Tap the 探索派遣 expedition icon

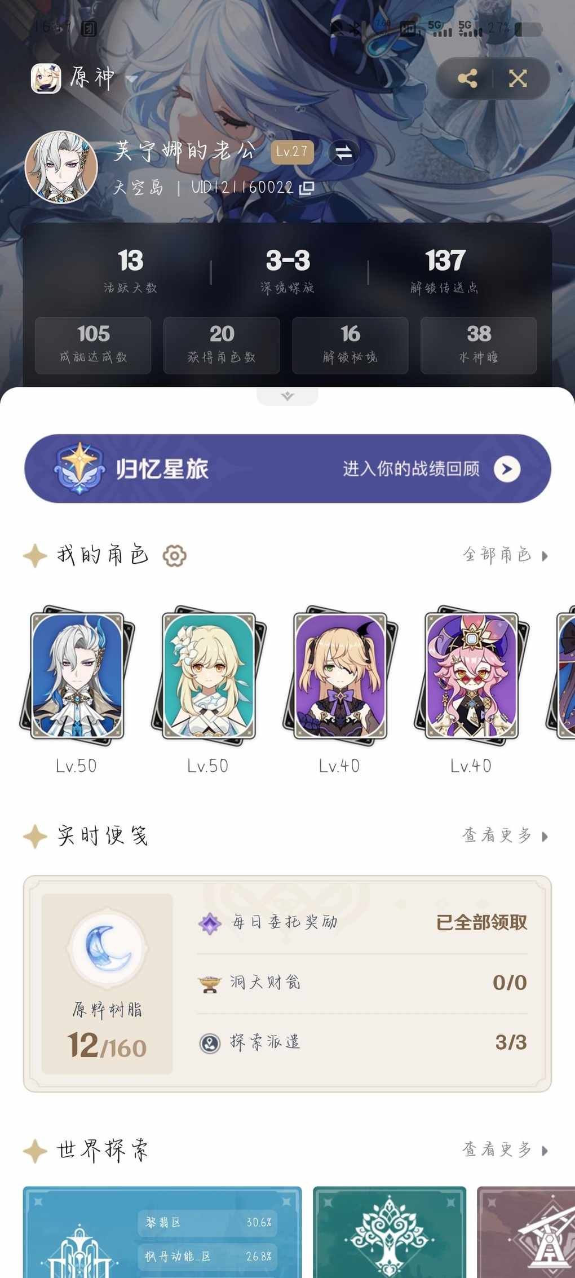click(x=210, y=1043)
